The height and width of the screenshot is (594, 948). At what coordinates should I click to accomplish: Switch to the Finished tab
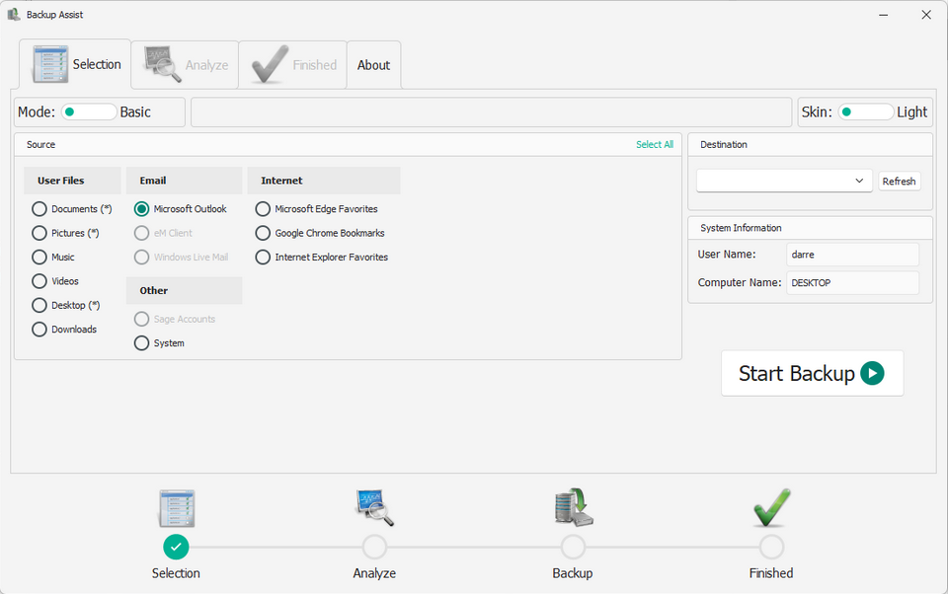pyautogui.click(x=292, y=65)
